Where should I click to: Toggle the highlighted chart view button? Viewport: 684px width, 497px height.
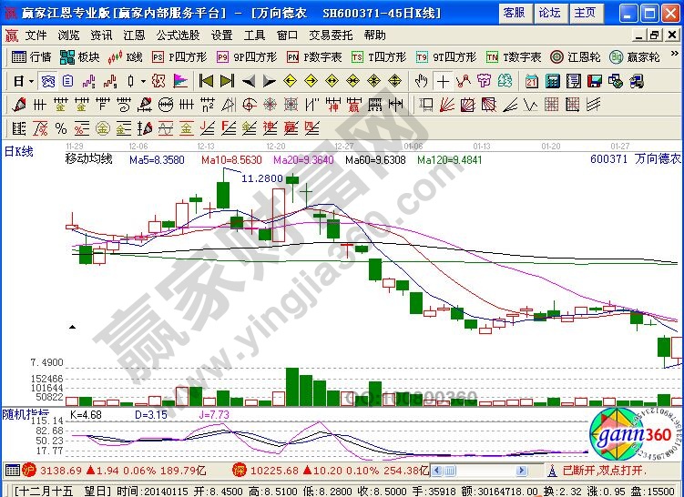[46, 80]
